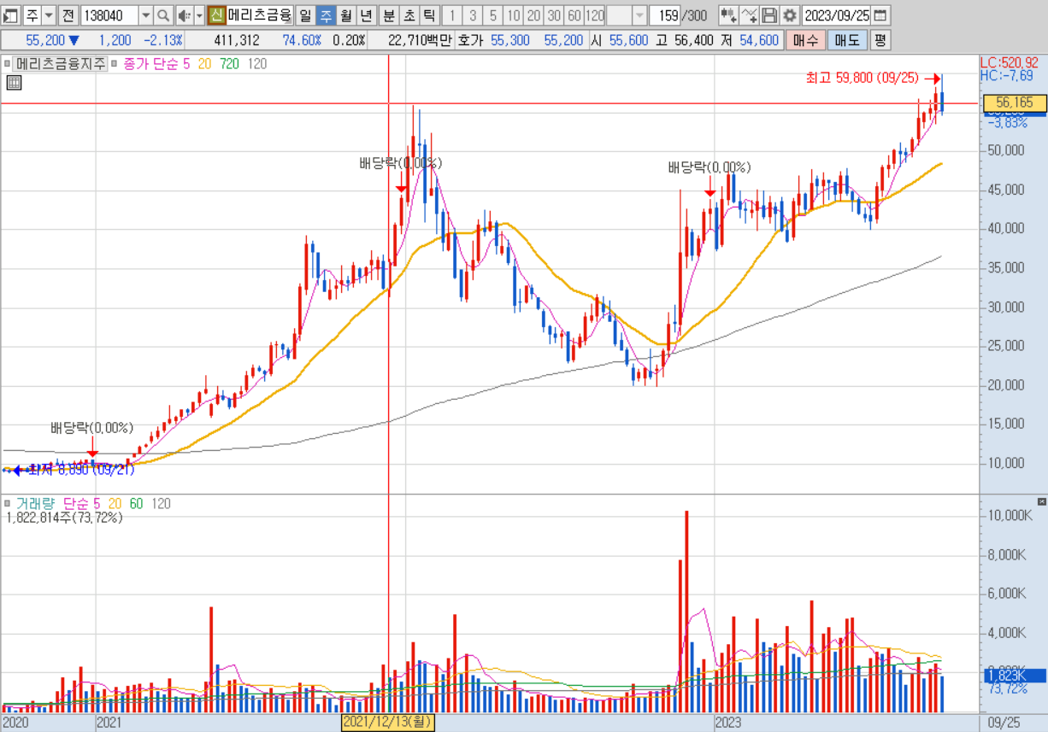Click the 최고 59,800 (09/25) high label
The width and height of the screenshot is (1048, 732).
[x=863, y=78]
